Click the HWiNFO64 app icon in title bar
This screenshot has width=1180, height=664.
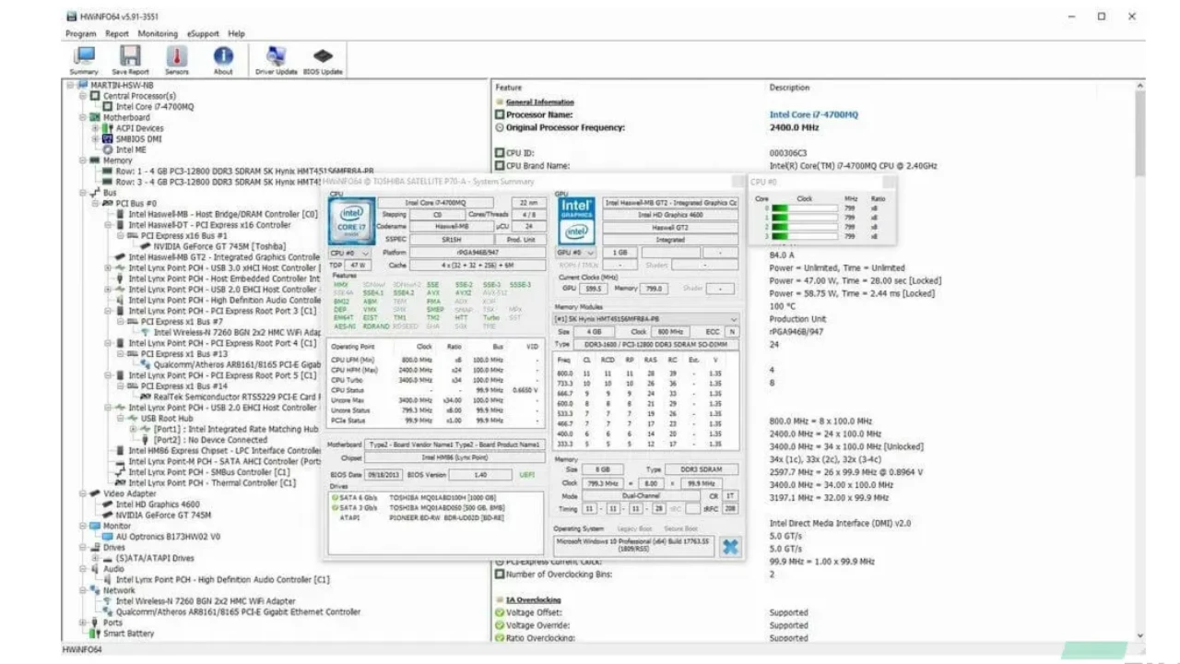point(71,16)
